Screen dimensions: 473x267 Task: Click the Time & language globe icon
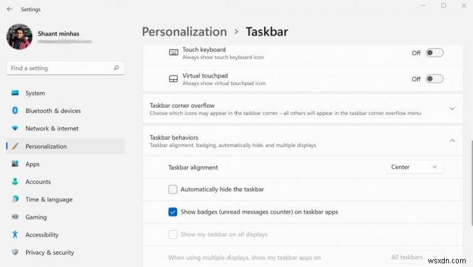(15, 199)
